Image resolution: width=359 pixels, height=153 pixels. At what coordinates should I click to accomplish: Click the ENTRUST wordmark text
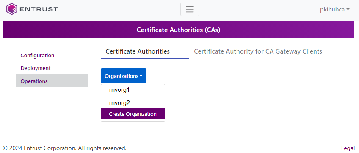click(39, 9)
